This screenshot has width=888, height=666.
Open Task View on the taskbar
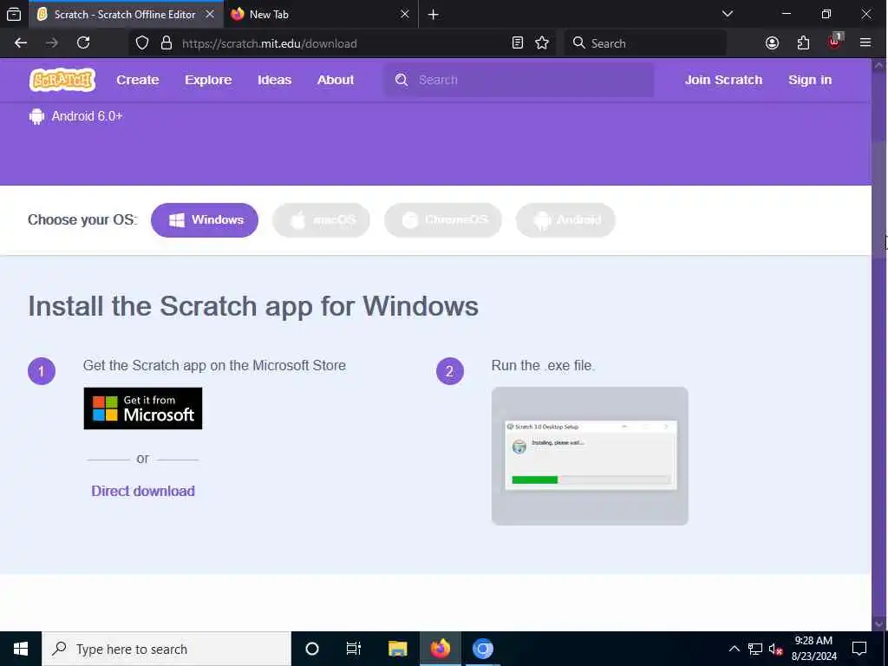click(x=354, y=649)
